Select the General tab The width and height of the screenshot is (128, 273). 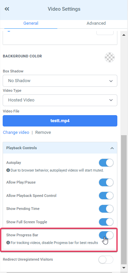tap(31, 23)
